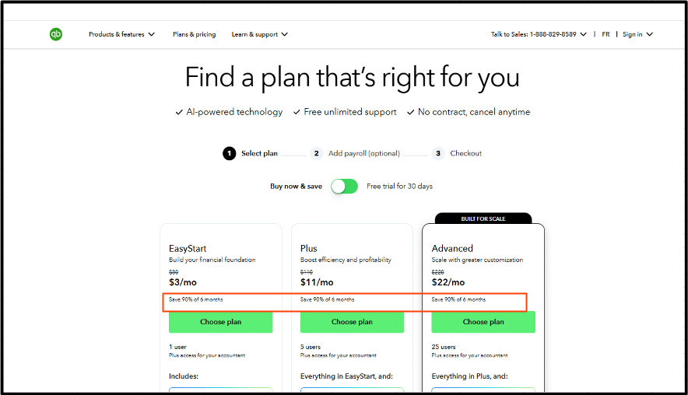Screen dimensions: 688x395
Task: Choose the EasyStart plan
Action: click(221, 322)
